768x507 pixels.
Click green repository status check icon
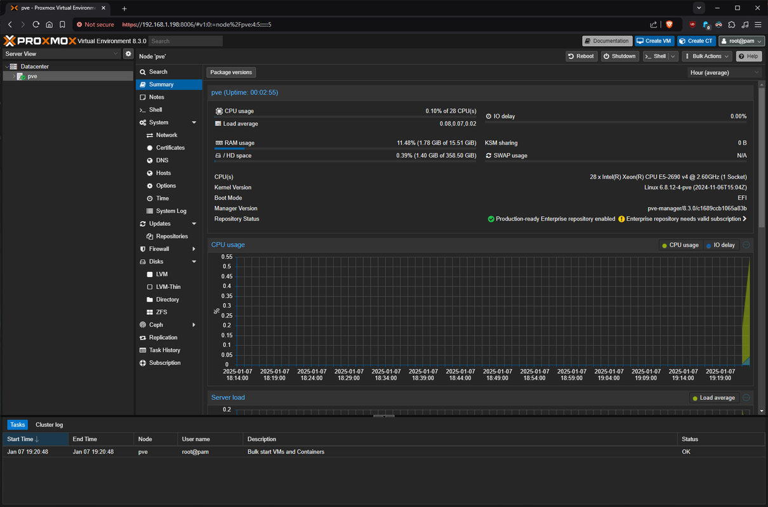tap(491, 219)
